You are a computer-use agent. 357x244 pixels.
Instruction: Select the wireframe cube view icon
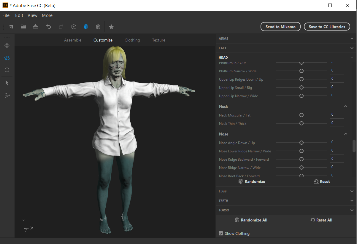pyautogui.click(x=74, y=27)
